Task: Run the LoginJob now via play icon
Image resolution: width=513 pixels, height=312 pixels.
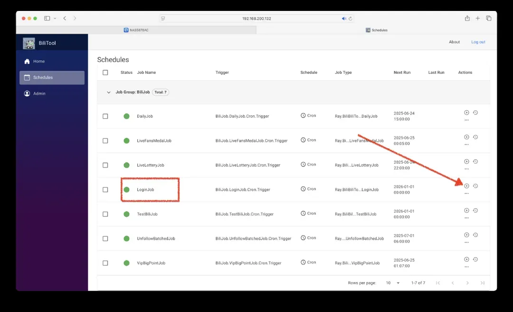Action: point(466,186)
